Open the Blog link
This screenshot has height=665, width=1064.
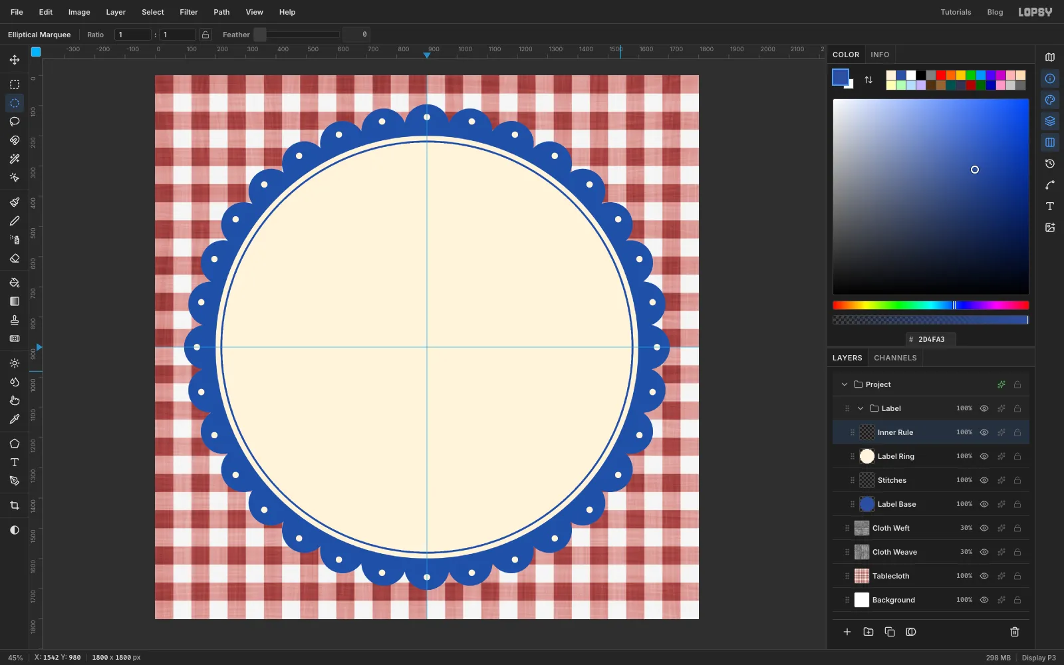[x=995, y=12]
